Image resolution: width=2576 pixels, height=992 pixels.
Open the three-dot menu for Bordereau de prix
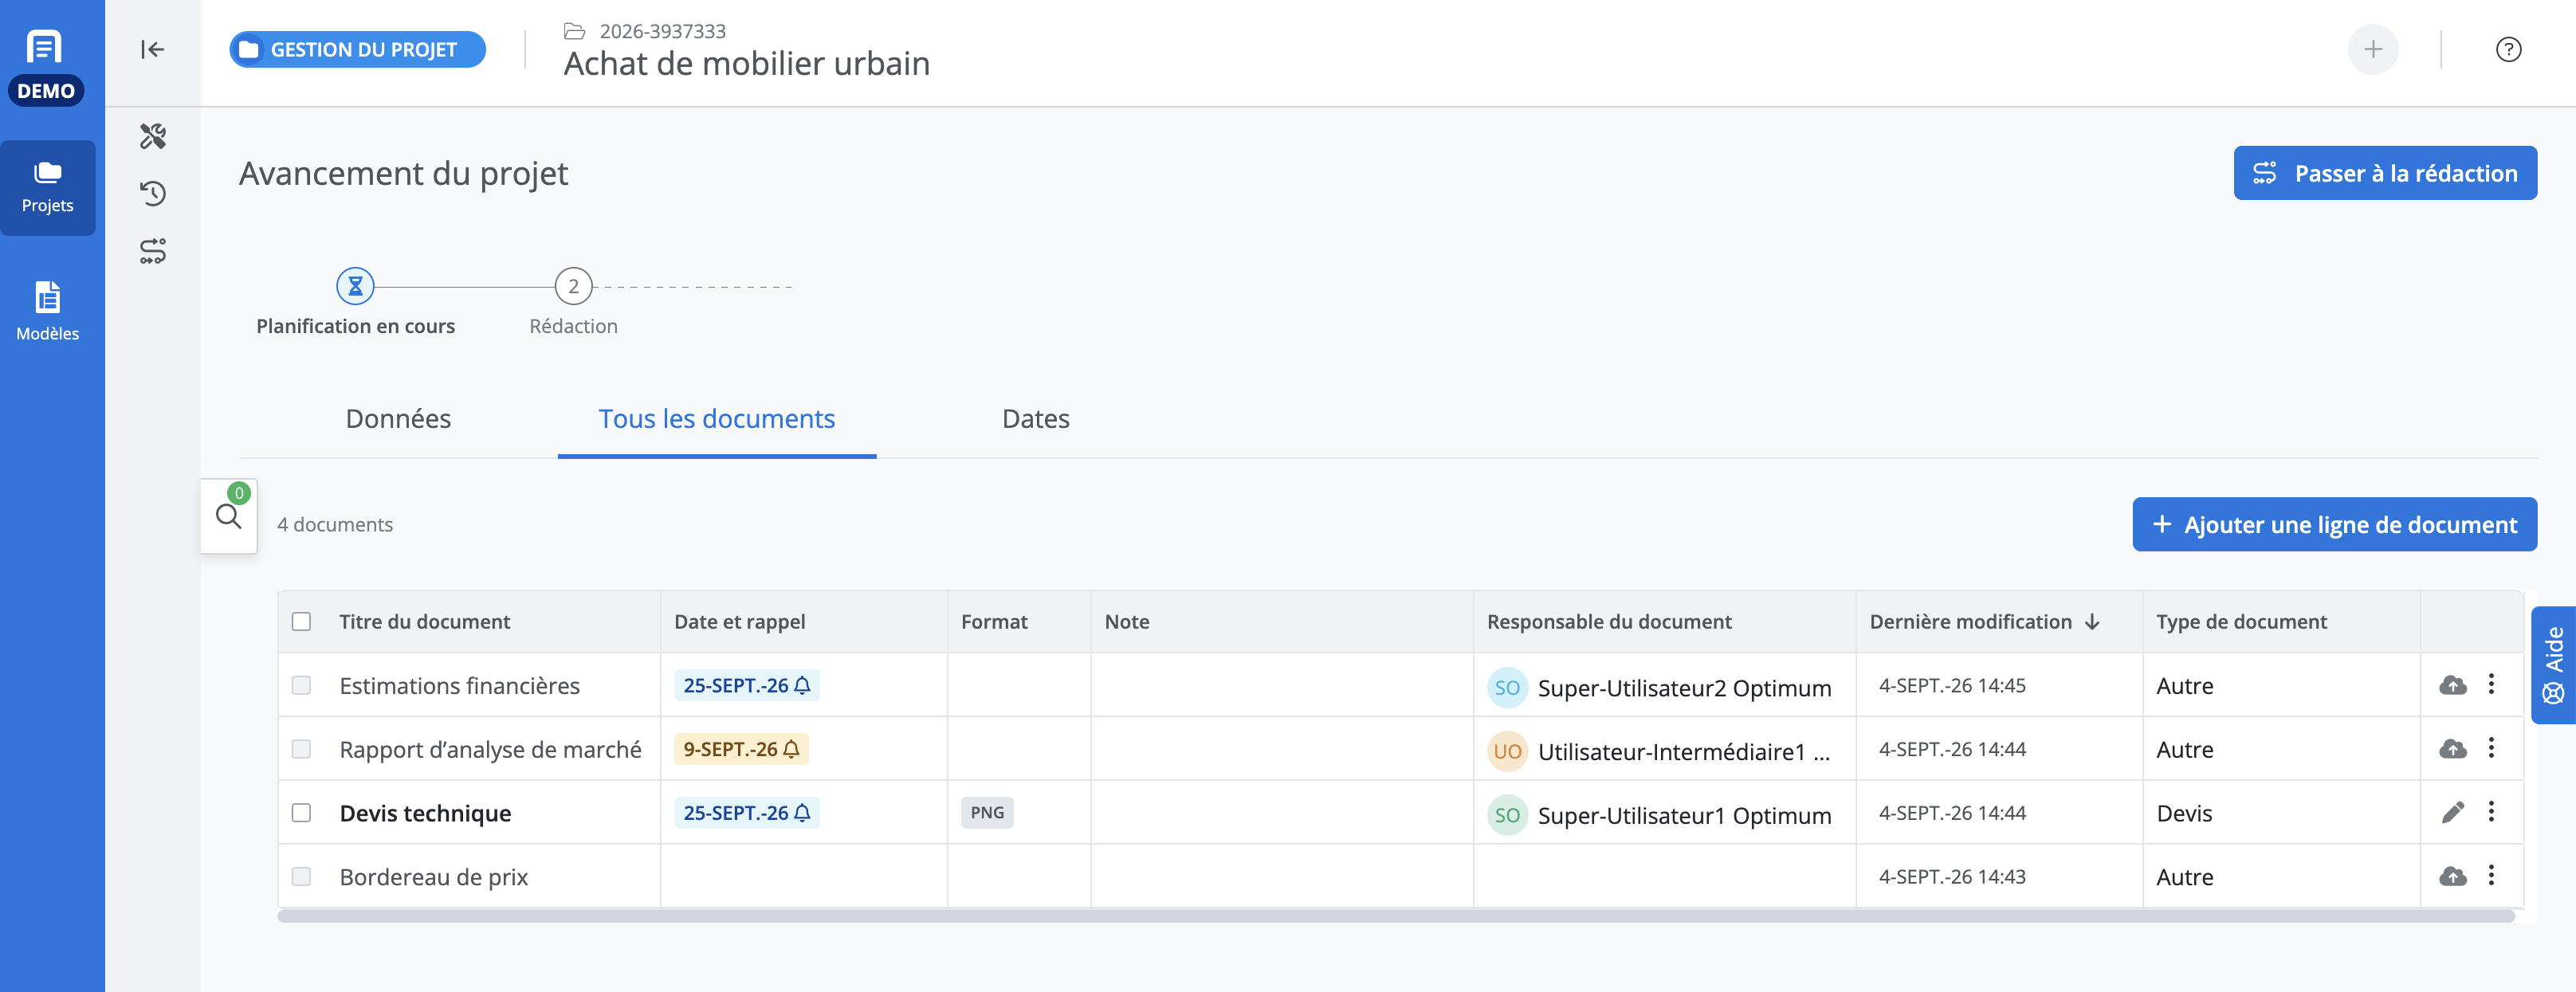[x=2491, y=876]
